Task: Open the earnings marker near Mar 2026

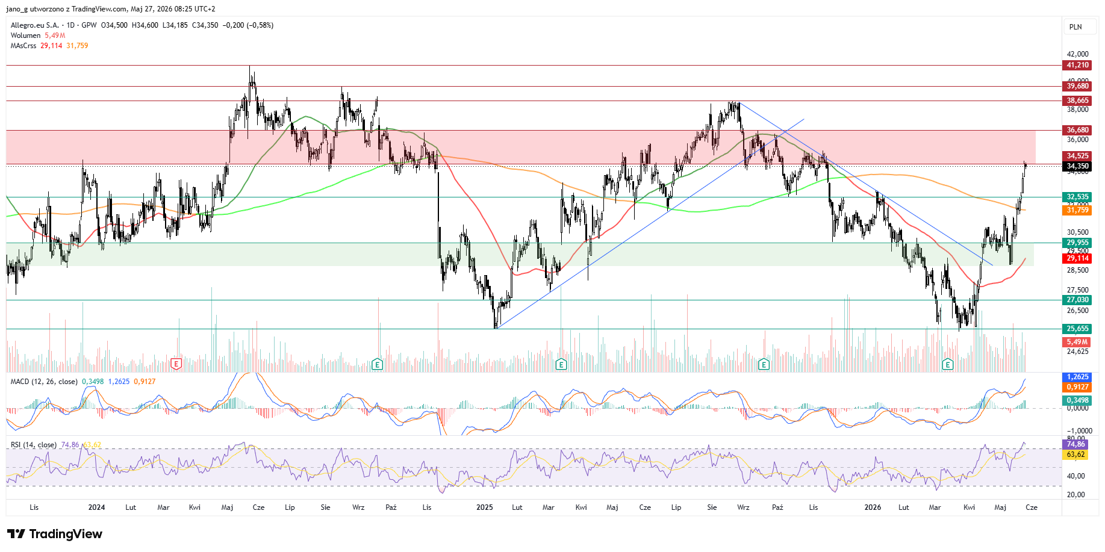Action: [x=948, y=364]
